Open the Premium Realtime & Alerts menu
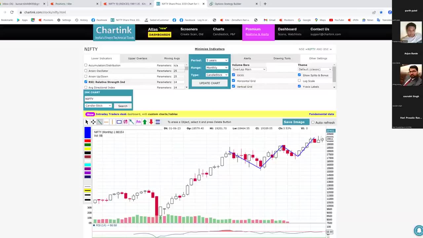Viewport: 423px width, 238px height. [x=258, y=32]
